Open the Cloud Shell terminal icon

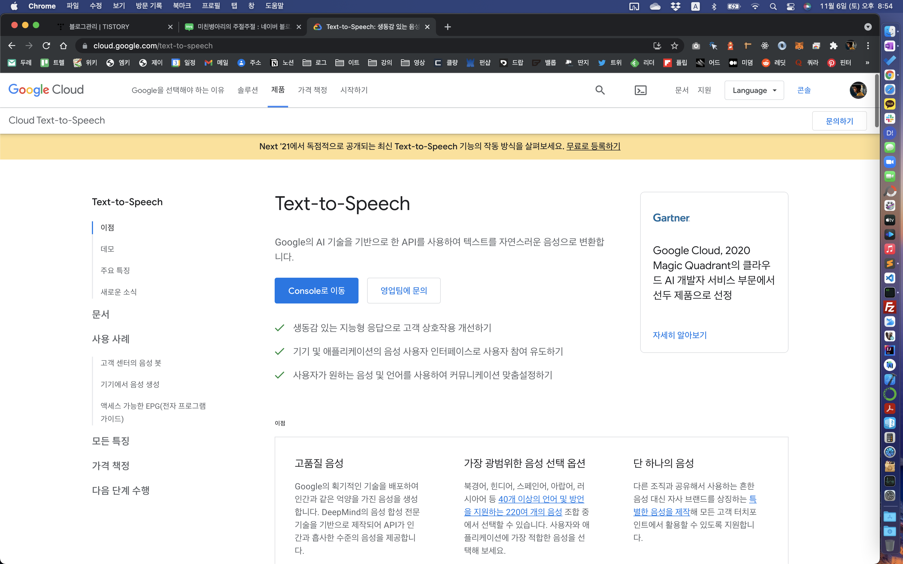pos(640,90)
